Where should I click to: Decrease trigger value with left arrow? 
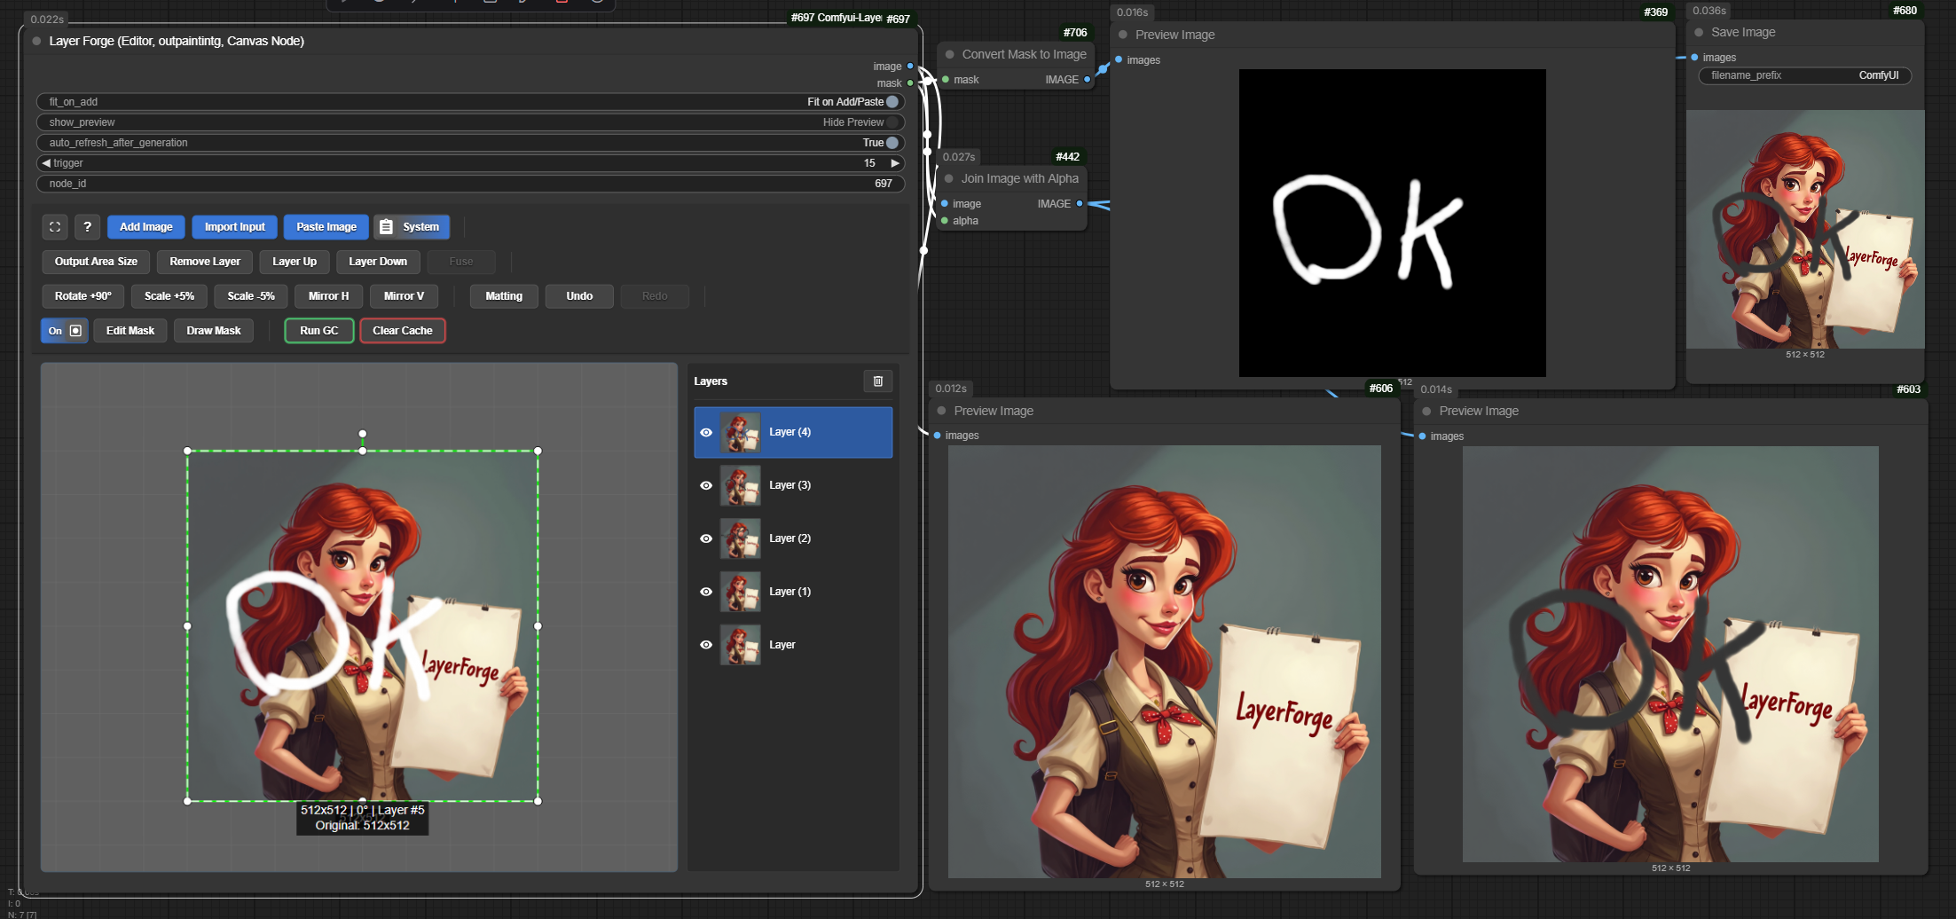click(x=46, y=163)
